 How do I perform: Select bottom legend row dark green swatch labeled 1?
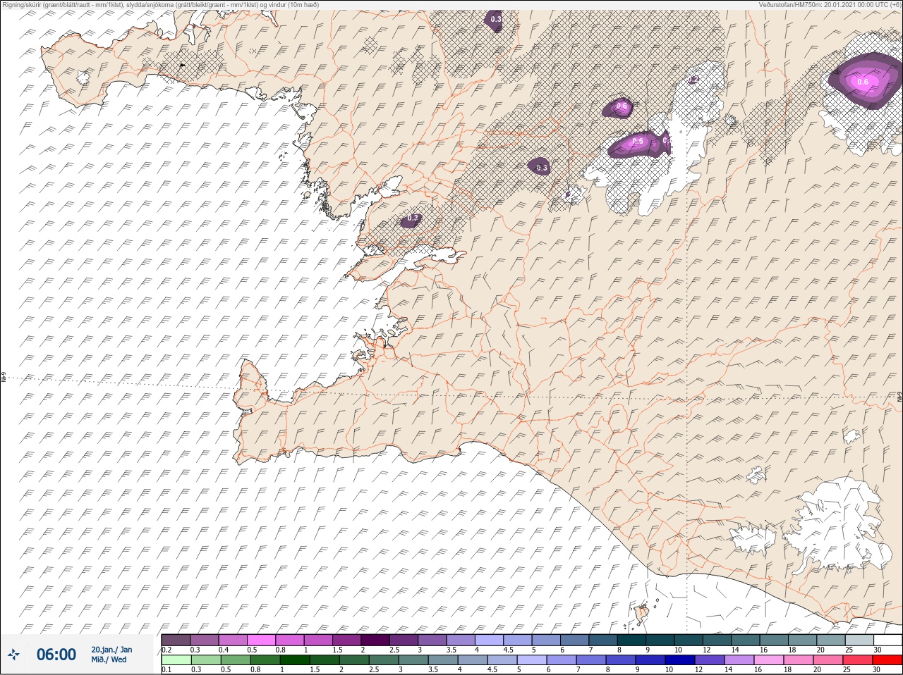pos(295,660)
